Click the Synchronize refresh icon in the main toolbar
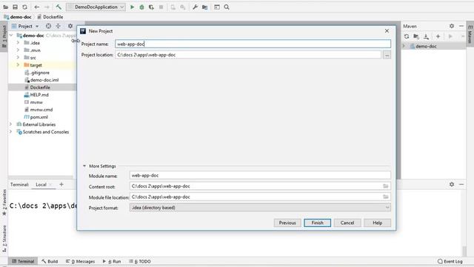474x267 pixels. tap(24, 7)
